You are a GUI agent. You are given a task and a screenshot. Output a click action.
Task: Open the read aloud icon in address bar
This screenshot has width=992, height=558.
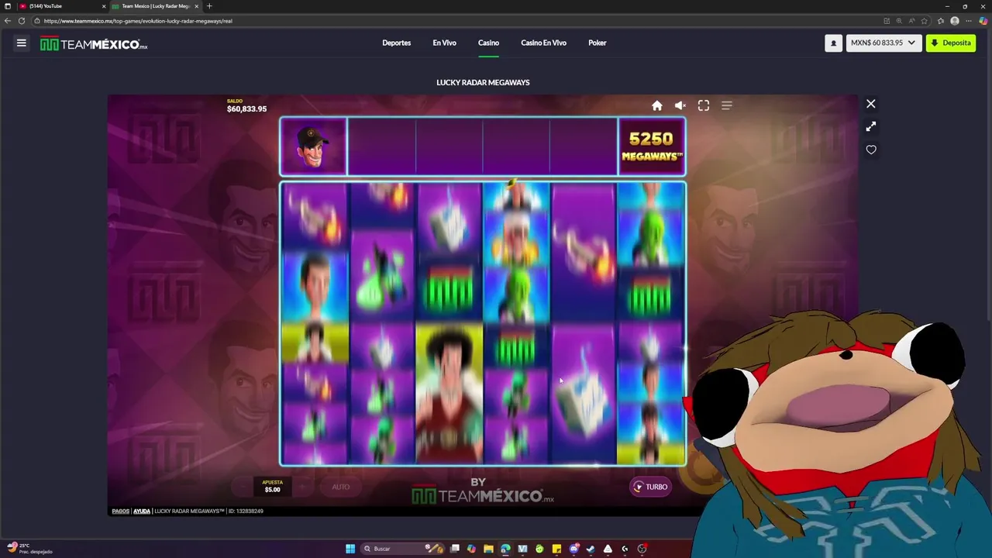coord(912,21)
